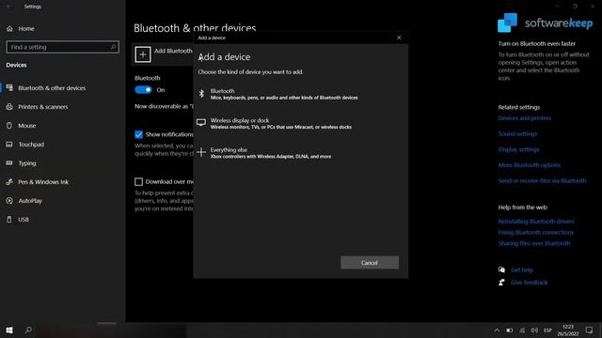Viewport: 602px width, 338px height.
Task: Click the AutoPlay disc icon
Action: coord(9,200)
